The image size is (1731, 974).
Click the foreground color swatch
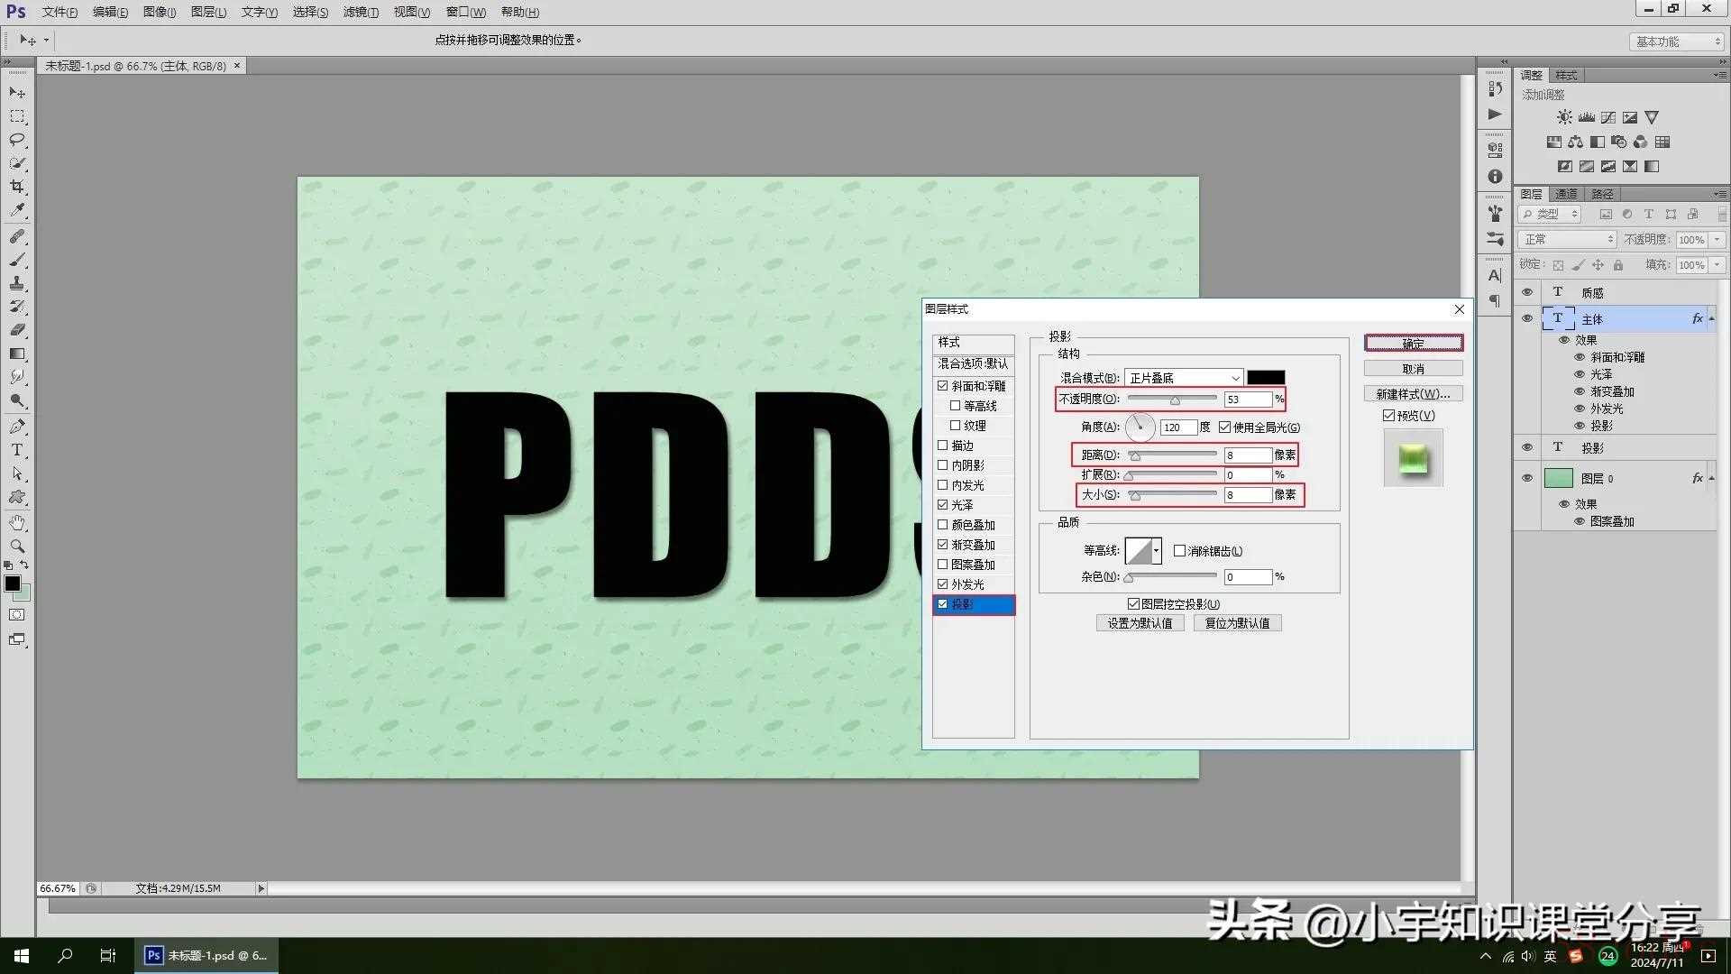(13, 583)
